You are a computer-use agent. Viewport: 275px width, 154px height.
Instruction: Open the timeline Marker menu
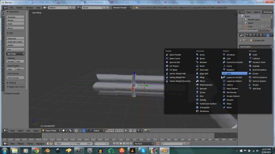coord(21,144)
